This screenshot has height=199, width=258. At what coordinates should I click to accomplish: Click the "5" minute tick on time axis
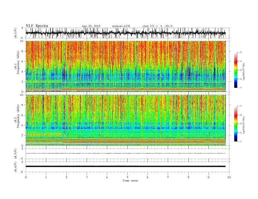click(127, 177)
